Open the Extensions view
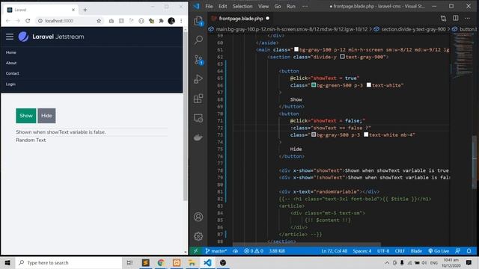The width and height of the screenshot is (479, 269). [x=198, y=99]
